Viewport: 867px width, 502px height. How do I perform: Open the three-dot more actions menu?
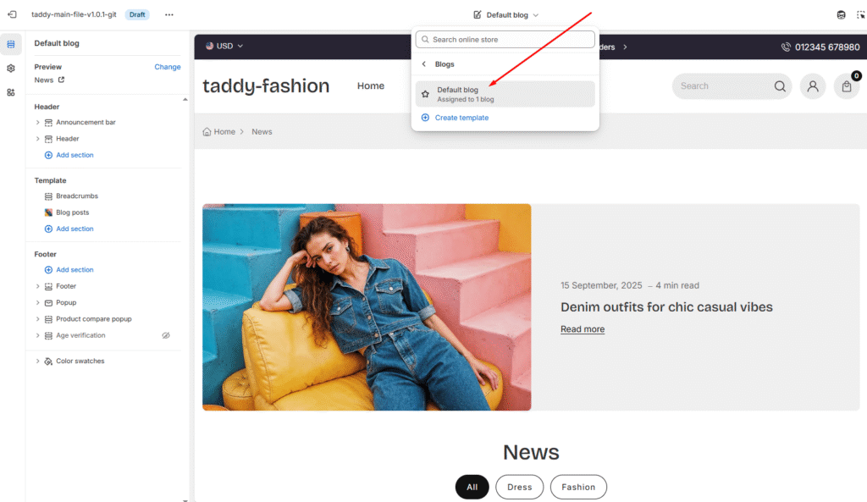pos(169,14)
